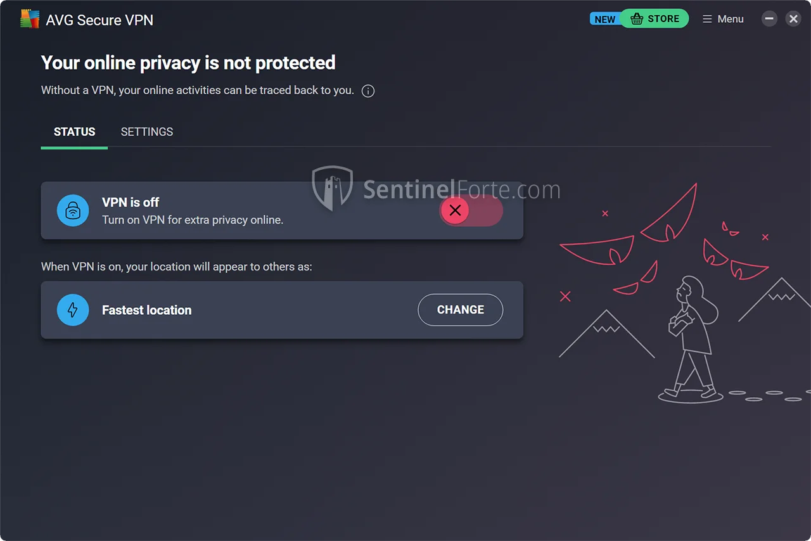Click "Your online privacy is not protected" heading
The height and width of the screenshot is (541, 811).
(x=188, y=63)
